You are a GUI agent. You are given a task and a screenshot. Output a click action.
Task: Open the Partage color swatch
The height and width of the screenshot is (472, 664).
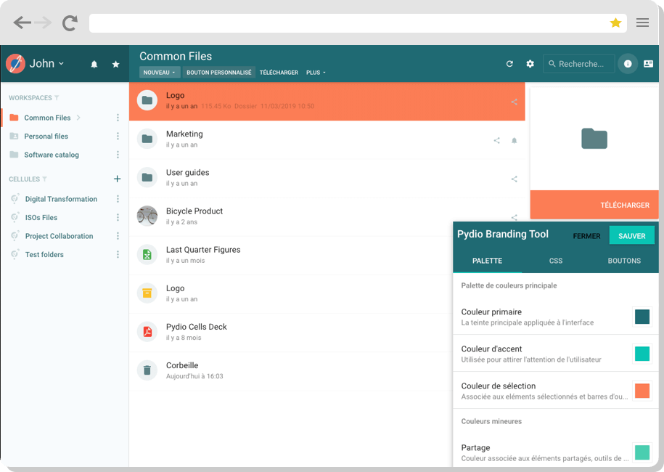coord(642,452)
